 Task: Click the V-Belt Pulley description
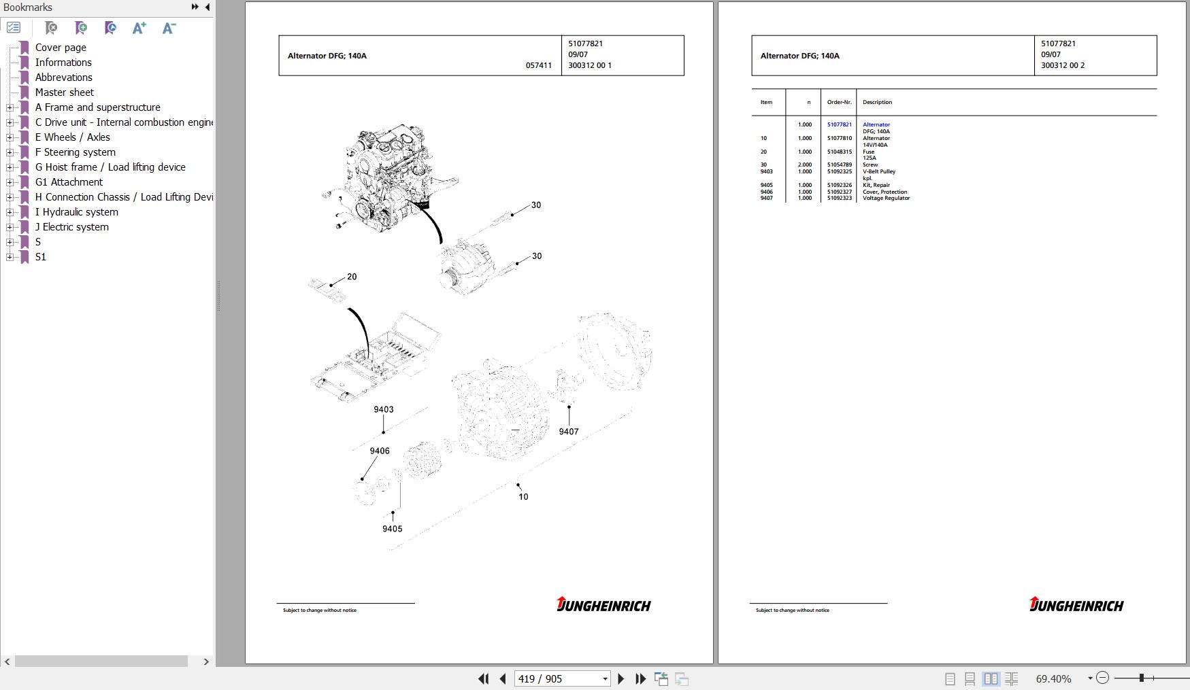tap(879, 171)
